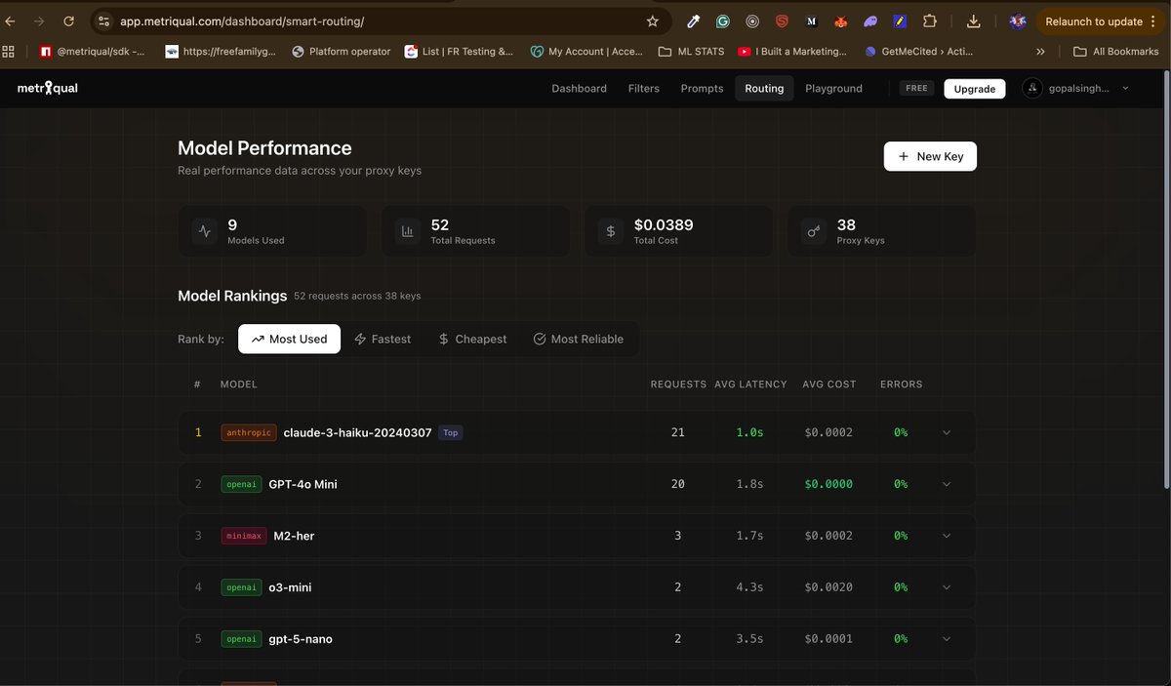This screenshot has width=1171, height=686.
Task: Open site information icon in address bar
Action: (x=104, y=20)
